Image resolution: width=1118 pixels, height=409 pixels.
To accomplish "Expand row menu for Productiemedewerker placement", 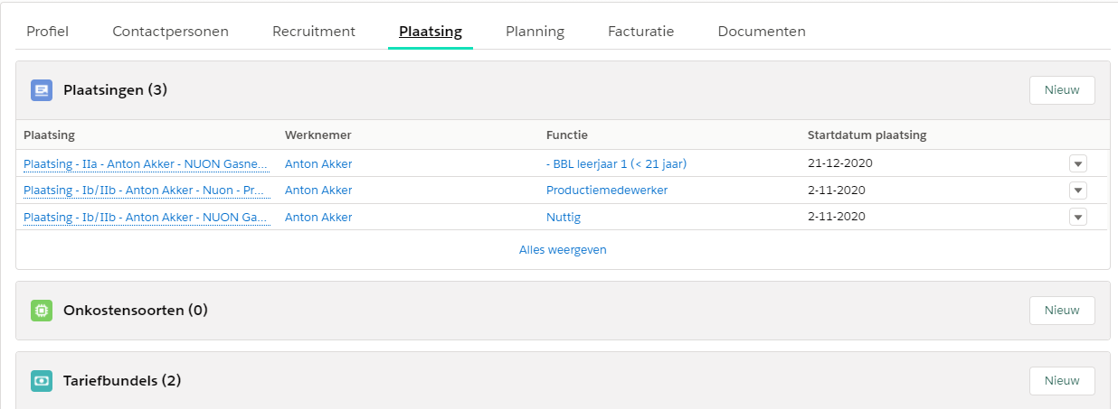I will (x=1077, y=191).
